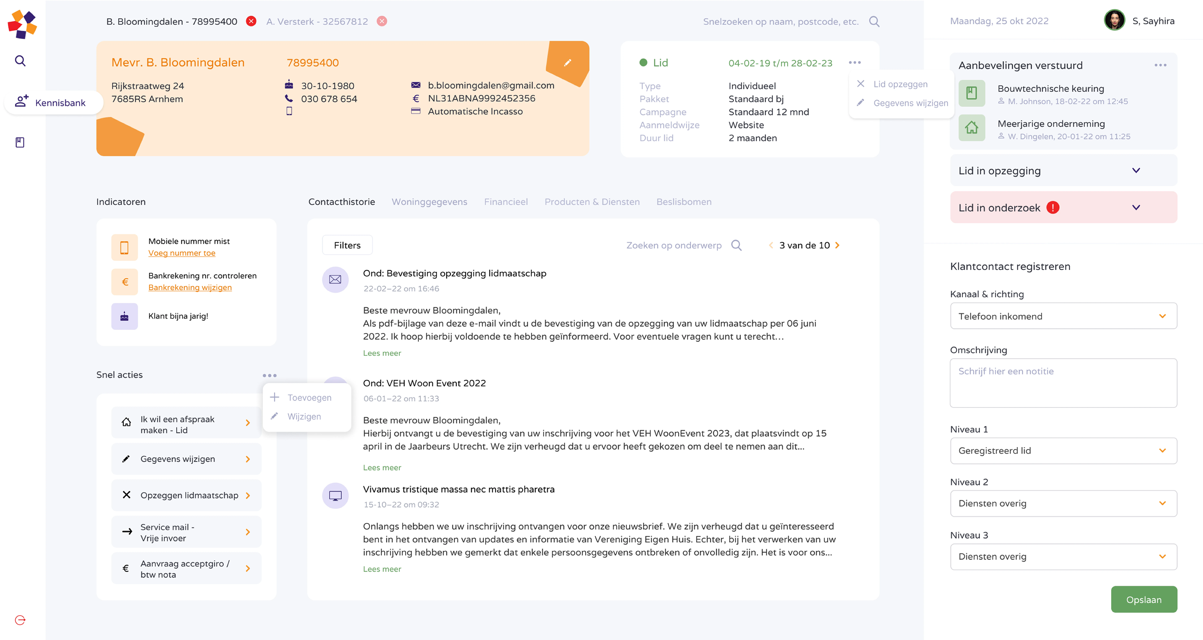The image size is (1203, 640).
Task: Click the Snelzoeken magnifier icon in top bar
Action: 874,22
